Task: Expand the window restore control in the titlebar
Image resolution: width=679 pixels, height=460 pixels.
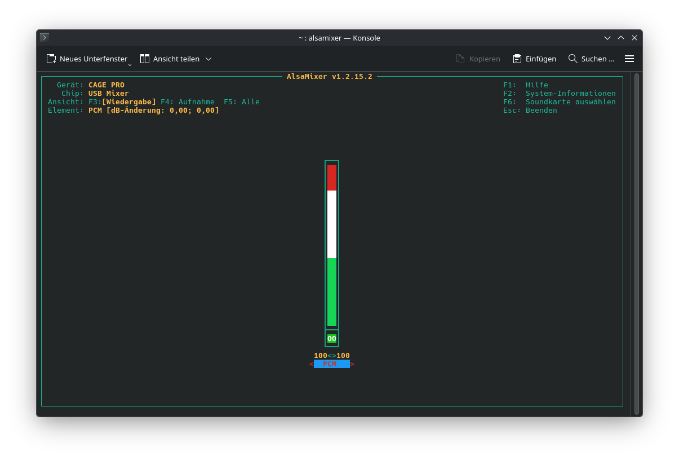Action: pos(620,37)
